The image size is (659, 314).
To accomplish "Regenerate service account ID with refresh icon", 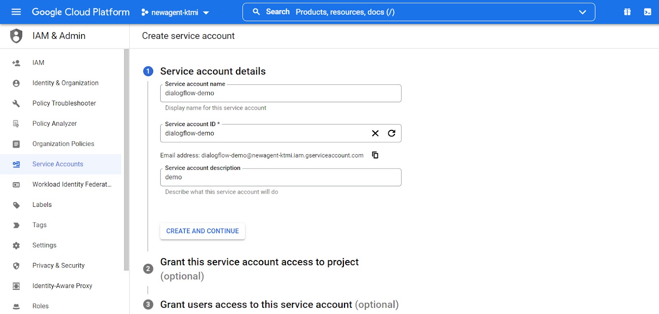I will coord(392,133).
